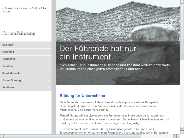
Task: Open the Intern link
Action: tap(44, 8)
